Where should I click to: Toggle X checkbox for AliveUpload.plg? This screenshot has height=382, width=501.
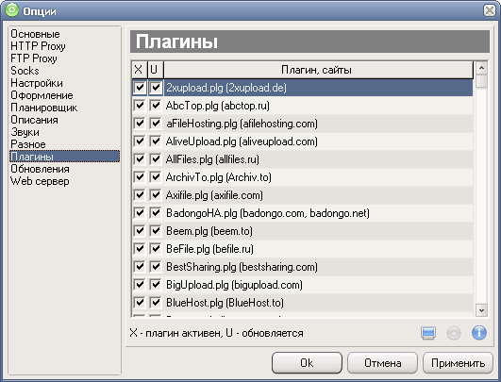click(x=140, y=141)
